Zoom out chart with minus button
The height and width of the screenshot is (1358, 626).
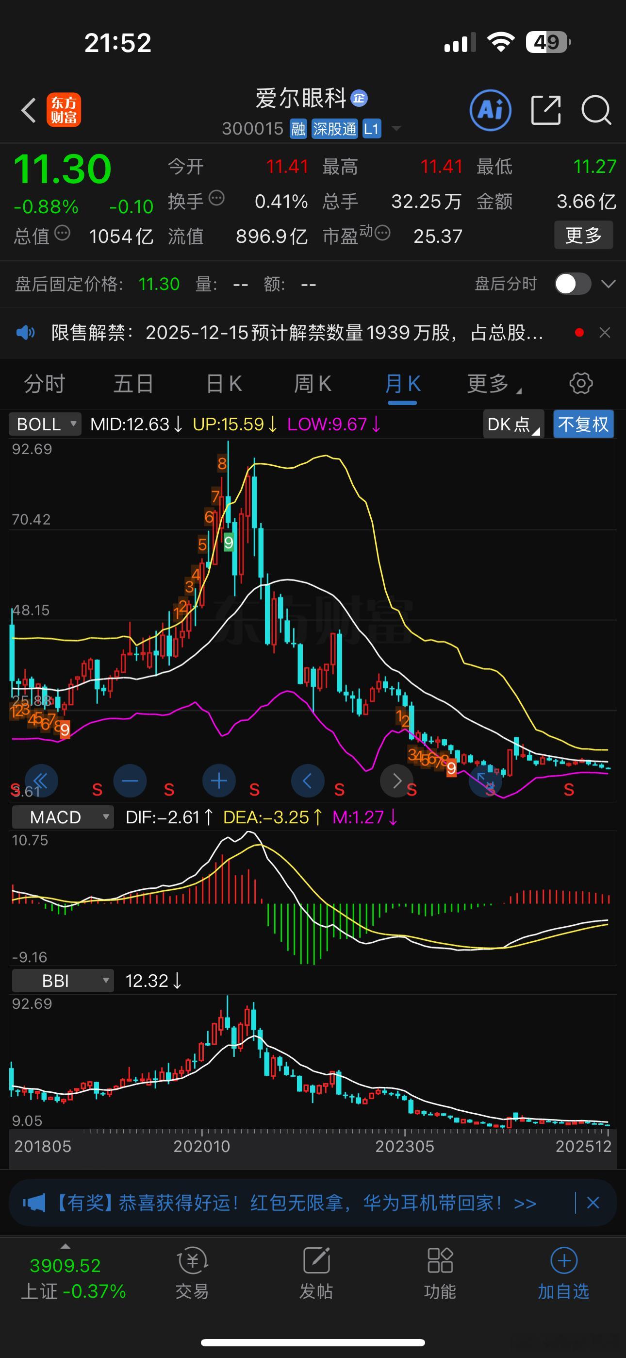point(130,781)
